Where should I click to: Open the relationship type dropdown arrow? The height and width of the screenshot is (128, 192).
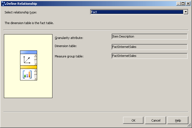point(186,12)
